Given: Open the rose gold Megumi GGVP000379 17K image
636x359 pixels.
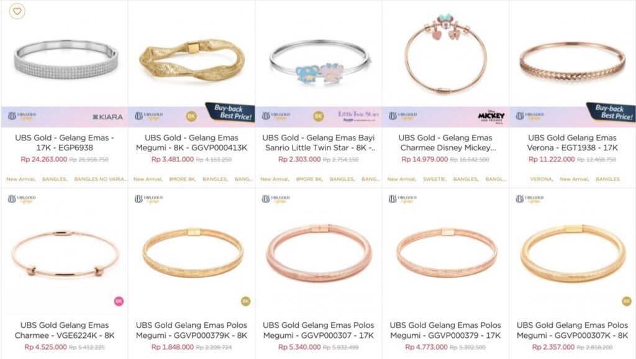Looking at the screenshot, I should point(447,252).
